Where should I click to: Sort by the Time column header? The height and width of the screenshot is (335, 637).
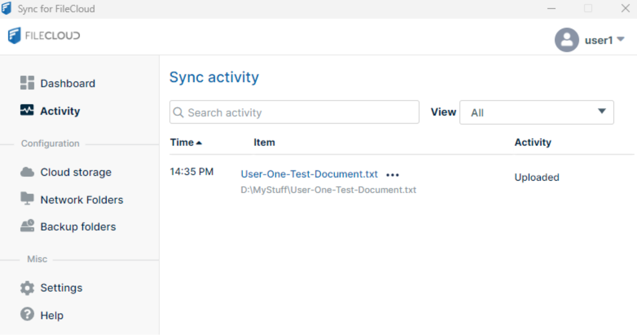[186, 142]
